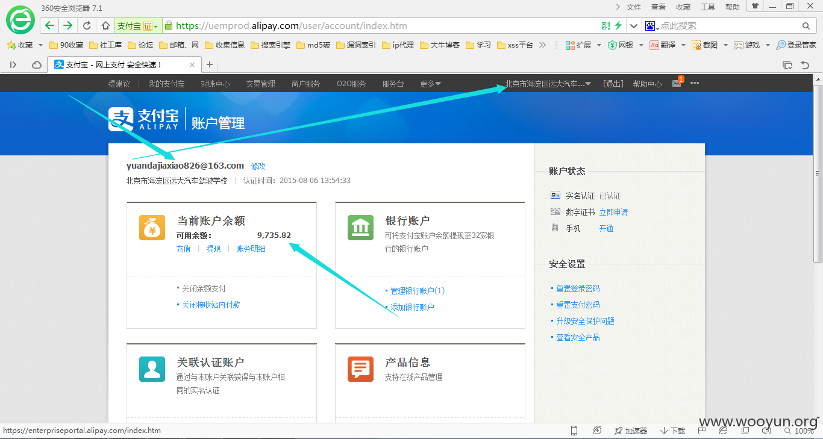This screenshot has height=439, width=823.
Task: Click the speaker mute icon in status bar
Action: 766,431
